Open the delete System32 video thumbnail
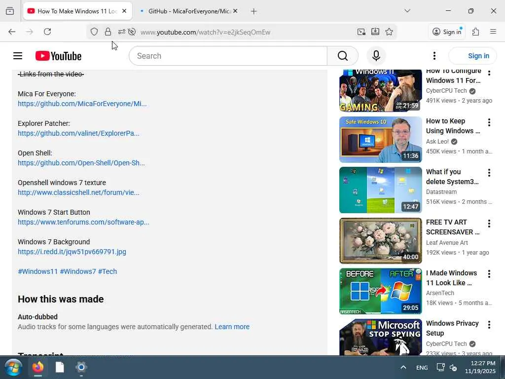This screenshot has height=379, width=505. click(380, 190)
